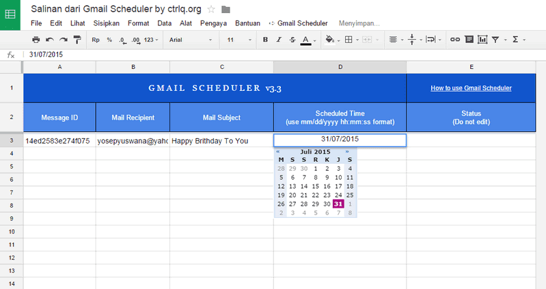Screen dimensions: 546x289
Task: Click the document title text
Action: [116, 9]
